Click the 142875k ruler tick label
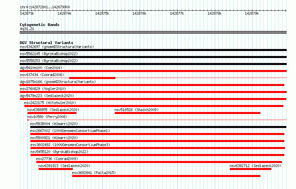The width and height of the screenshot is (296, 189). tap(102, 13)
